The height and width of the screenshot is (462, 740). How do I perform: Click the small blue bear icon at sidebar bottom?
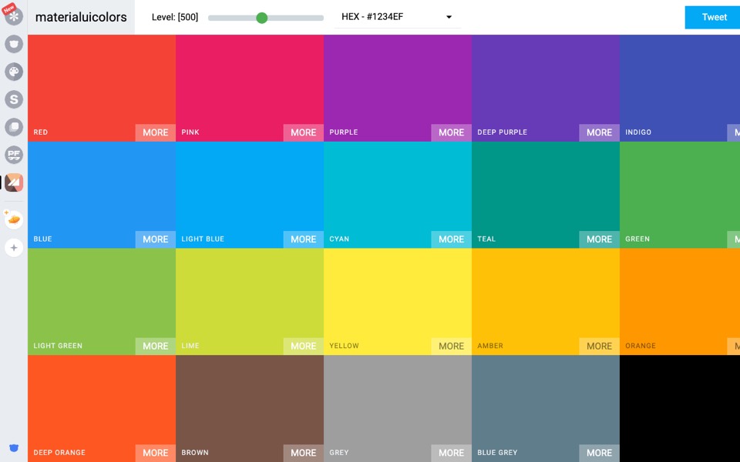[x=14, y=448]
